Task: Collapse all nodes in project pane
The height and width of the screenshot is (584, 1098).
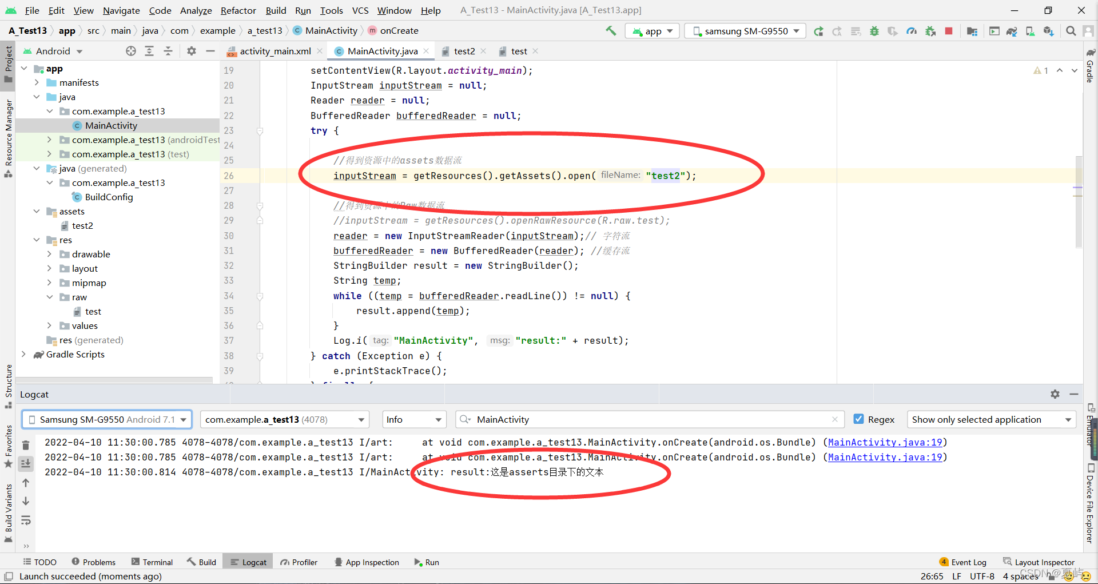Action: tap(168, 51)
